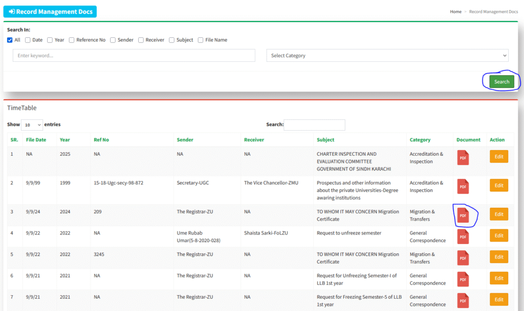Click the Record Management Docs header badge
Viewport: 524px width, 311px height.
(x=50, y=12)
